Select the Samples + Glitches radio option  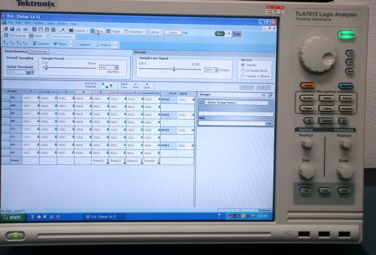[x=243, y=76]
